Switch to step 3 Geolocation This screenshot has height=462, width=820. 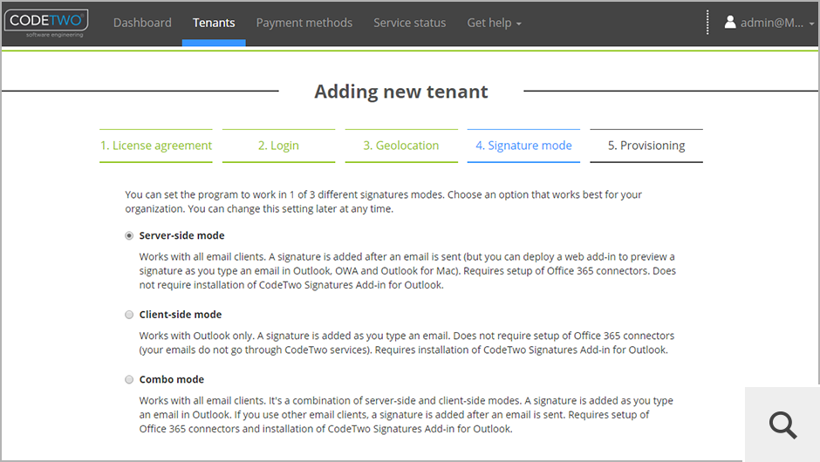click(401, 146)
